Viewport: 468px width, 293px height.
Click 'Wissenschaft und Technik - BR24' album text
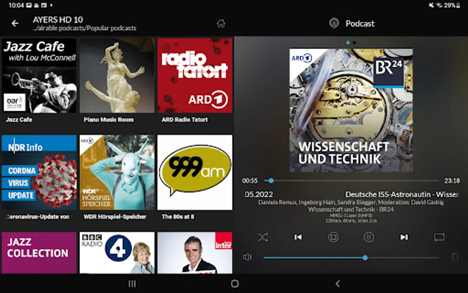(x=351, y=209)
